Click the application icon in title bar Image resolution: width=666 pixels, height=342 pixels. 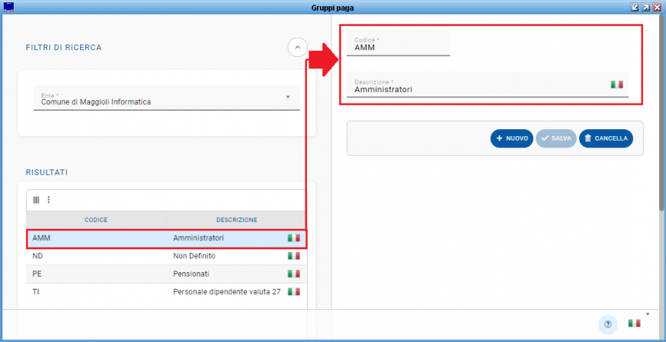click(x=8, y=7)
